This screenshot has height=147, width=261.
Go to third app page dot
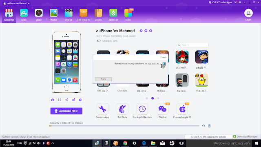click(158, 98)
